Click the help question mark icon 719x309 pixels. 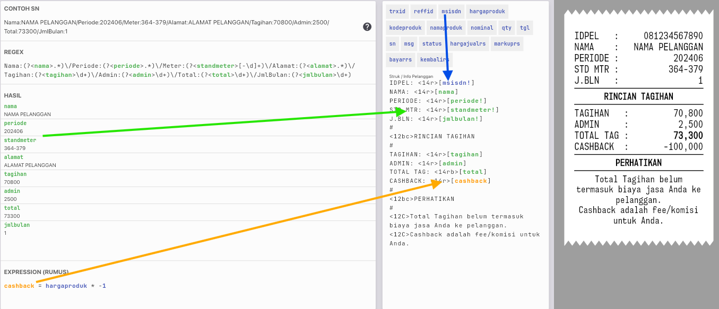tap(367, 27)
